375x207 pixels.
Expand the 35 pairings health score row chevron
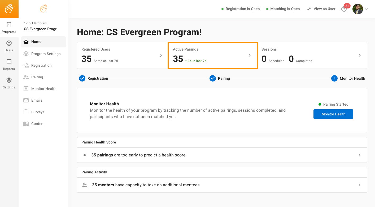point(360,155)
